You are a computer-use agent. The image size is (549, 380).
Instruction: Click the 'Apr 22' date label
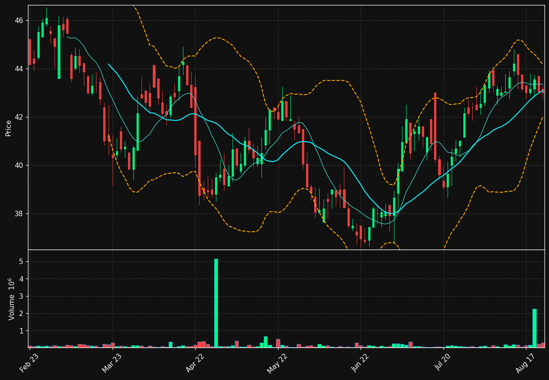pos(195,363)
